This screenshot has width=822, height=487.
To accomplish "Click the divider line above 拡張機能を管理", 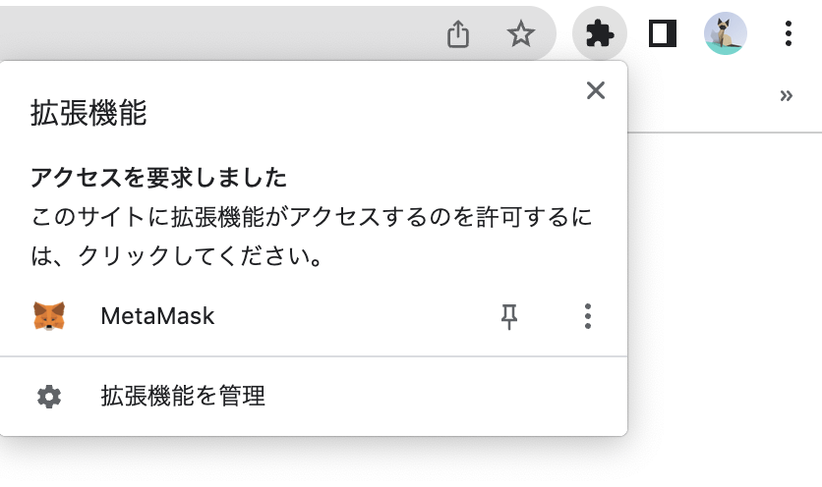I will [313, 356].
